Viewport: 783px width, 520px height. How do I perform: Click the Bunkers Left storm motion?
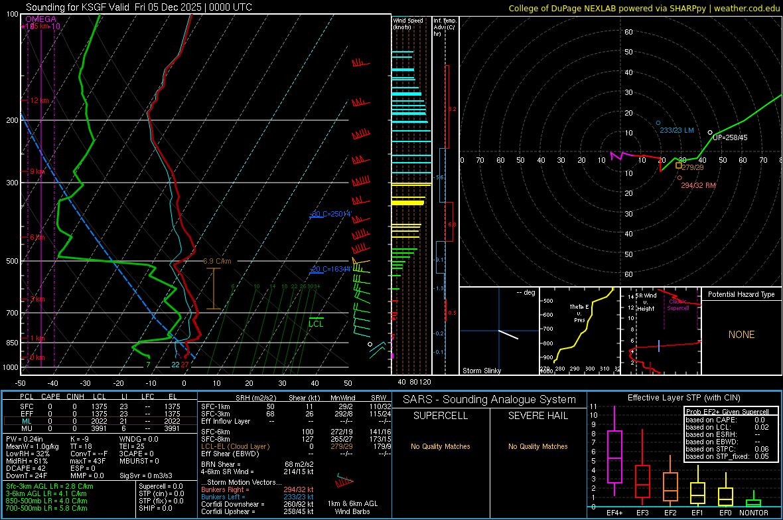tap(257, 497)
